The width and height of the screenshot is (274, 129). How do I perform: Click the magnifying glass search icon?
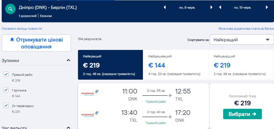[10, 9]
